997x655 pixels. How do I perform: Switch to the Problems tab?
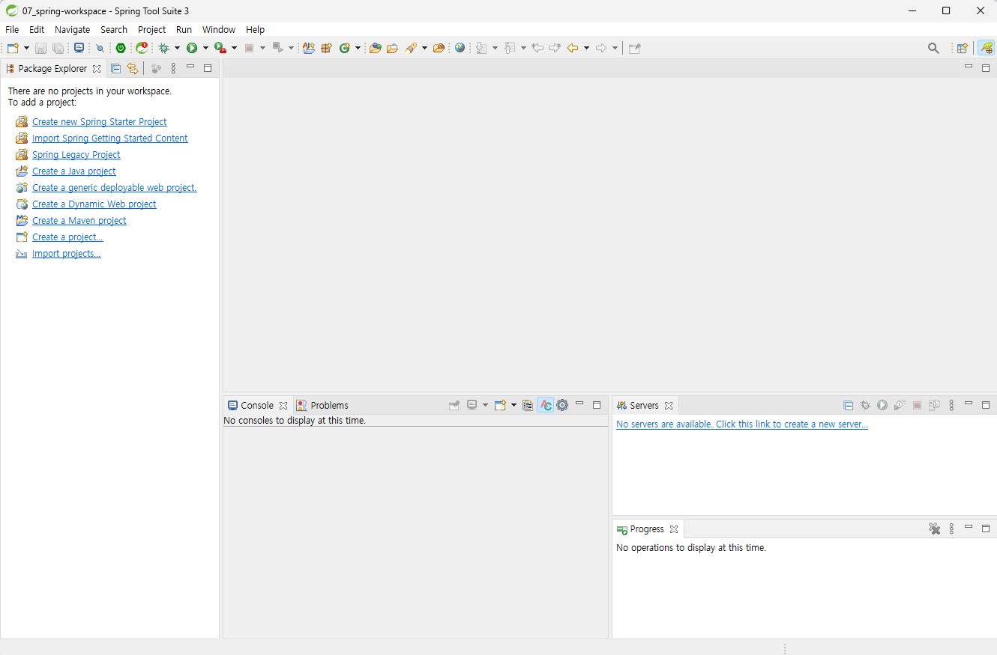click(322, 405)
